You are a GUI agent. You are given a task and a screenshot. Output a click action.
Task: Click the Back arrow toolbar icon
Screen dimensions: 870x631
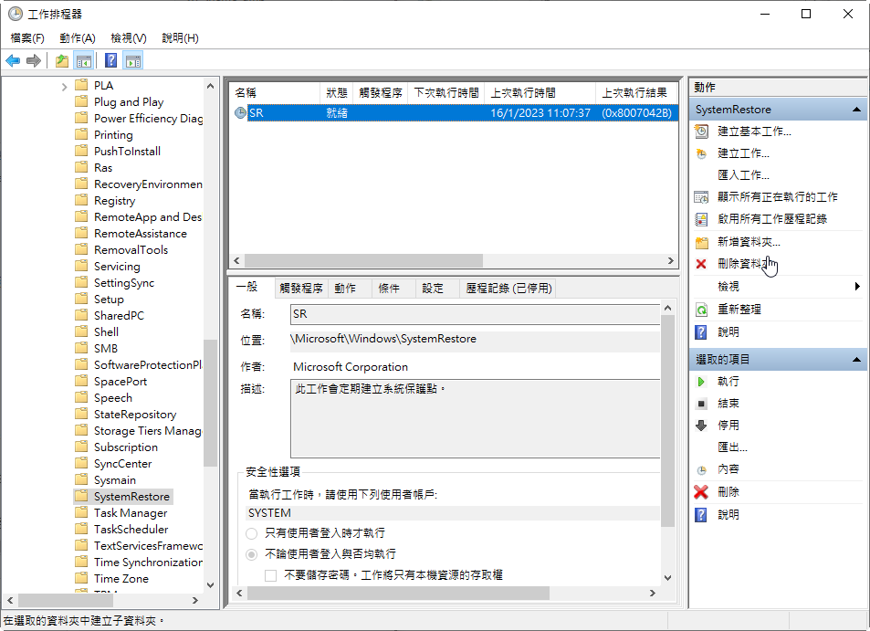13,60
